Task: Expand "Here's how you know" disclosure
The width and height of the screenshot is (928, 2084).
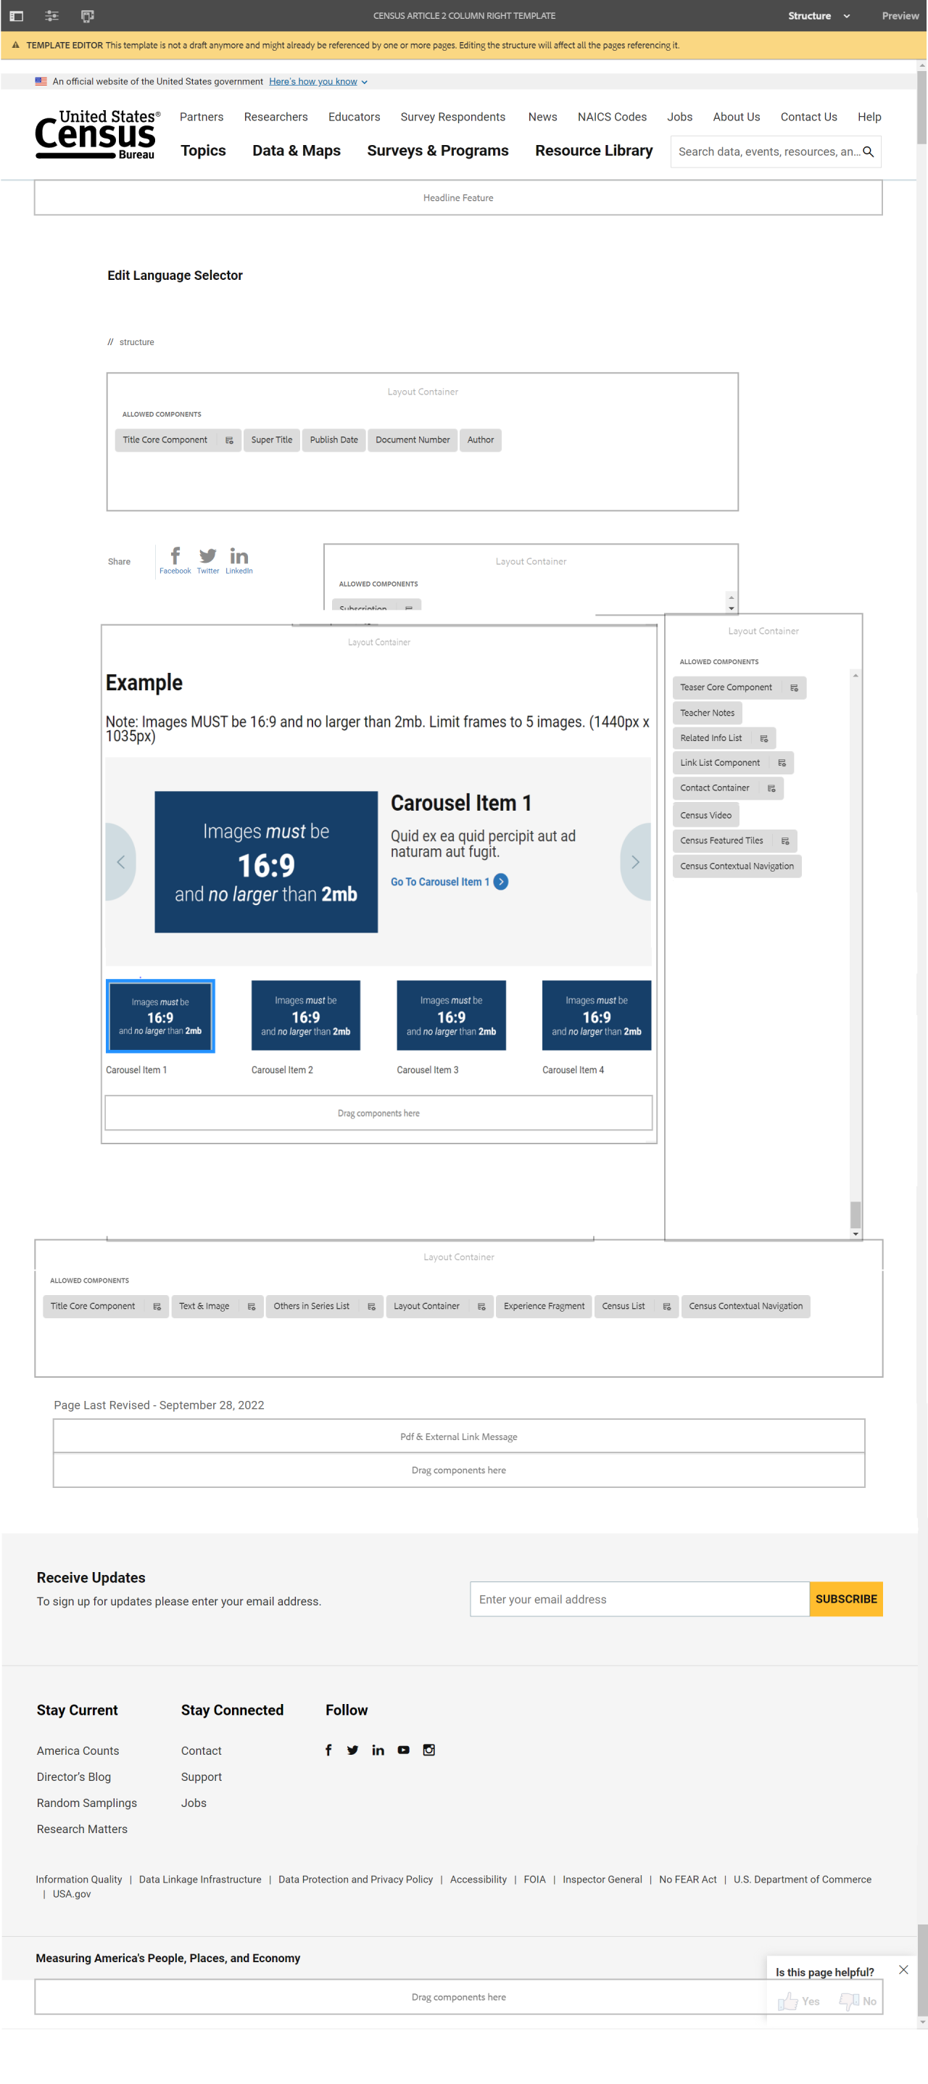Action: click(318, 82)
